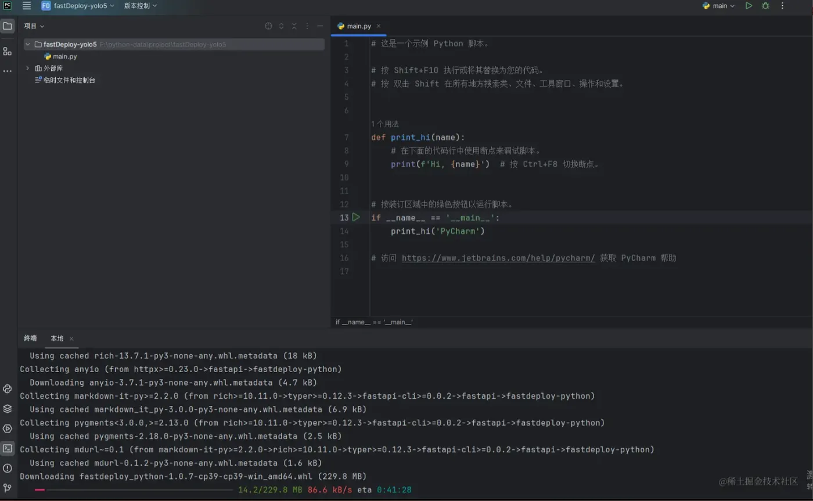Hide the project tool window
The image size is (813, 501).
click(320, 26)
